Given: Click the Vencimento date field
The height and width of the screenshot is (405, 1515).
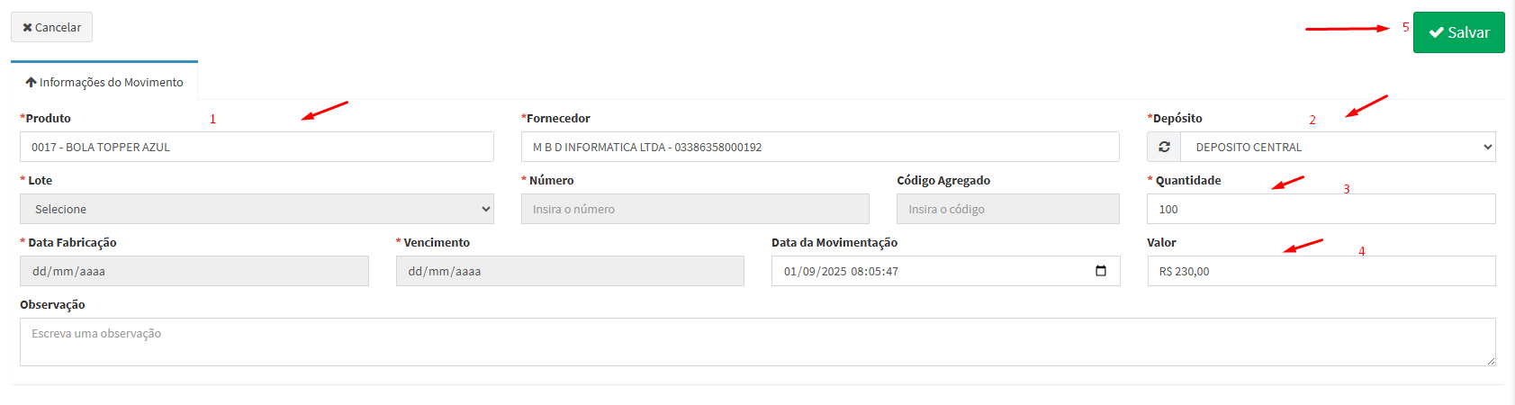Looking at the screenshot, I should (570, 271).
